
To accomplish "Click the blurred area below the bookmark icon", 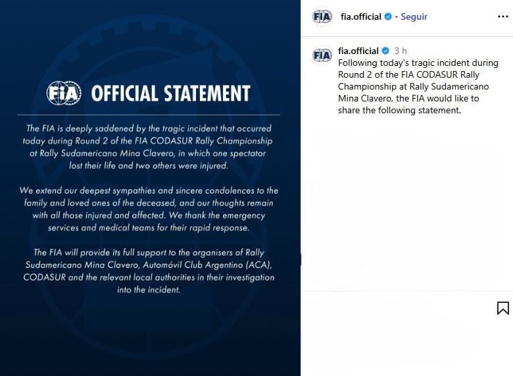I will (406, 346).
